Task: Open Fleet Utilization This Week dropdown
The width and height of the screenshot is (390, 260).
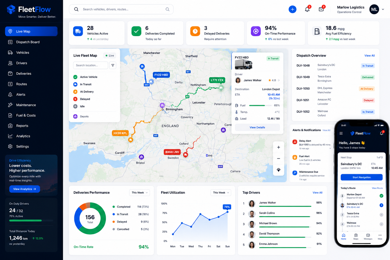Action: tap(221, 192)
